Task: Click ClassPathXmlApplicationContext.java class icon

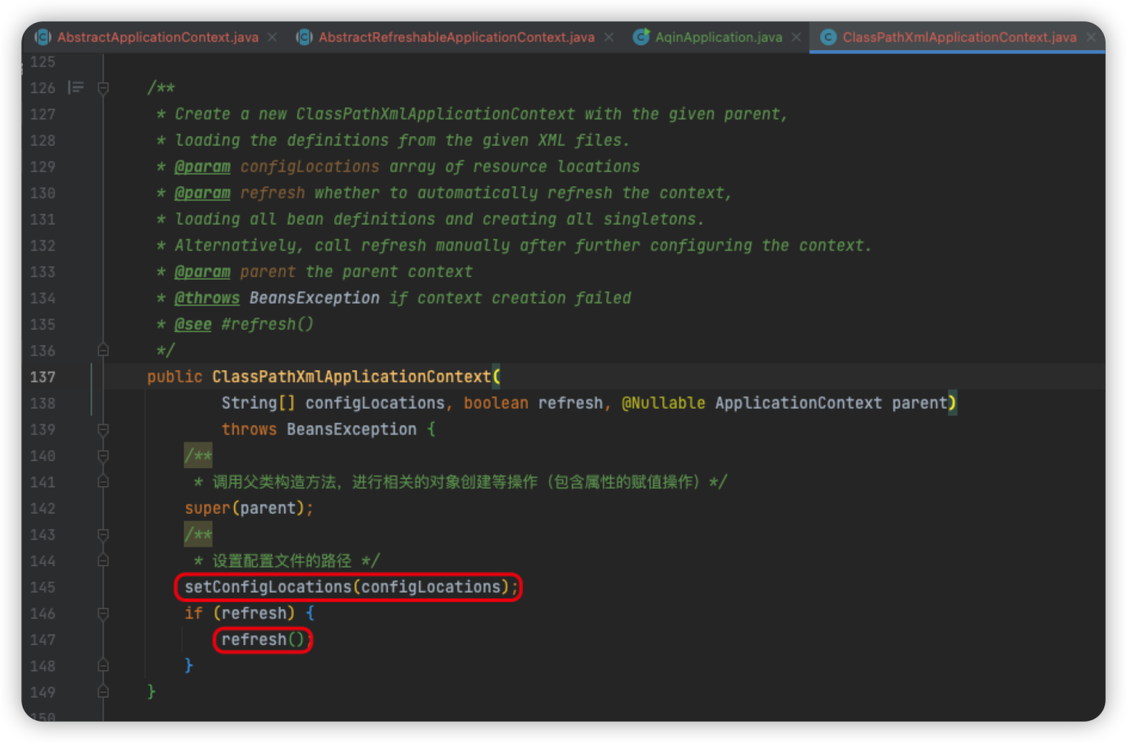Action: click(828, 37)
